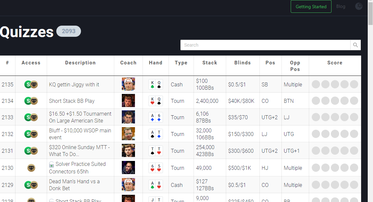Click score circles for quiz 2129
This screenshot has height=202, width=373.
pyautogui.click(x=335, y=185)
